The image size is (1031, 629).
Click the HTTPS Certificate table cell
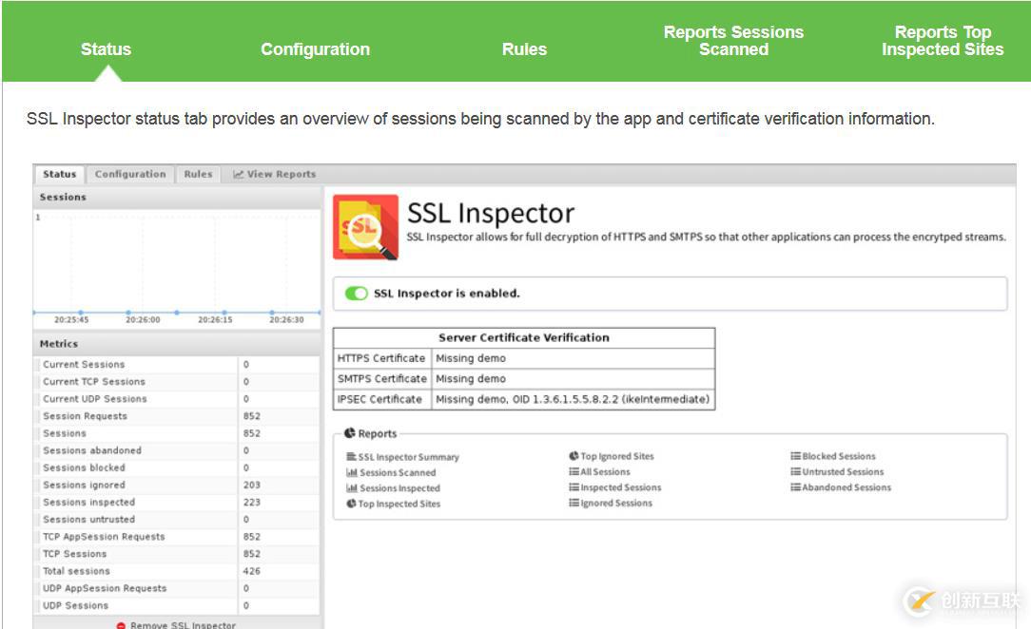point(382,358)
